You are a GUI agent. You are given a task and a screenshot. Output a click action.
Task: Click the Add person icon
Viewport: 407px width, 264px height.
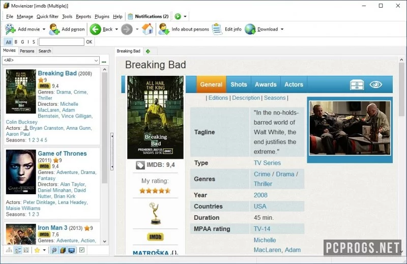click(54, 29)
